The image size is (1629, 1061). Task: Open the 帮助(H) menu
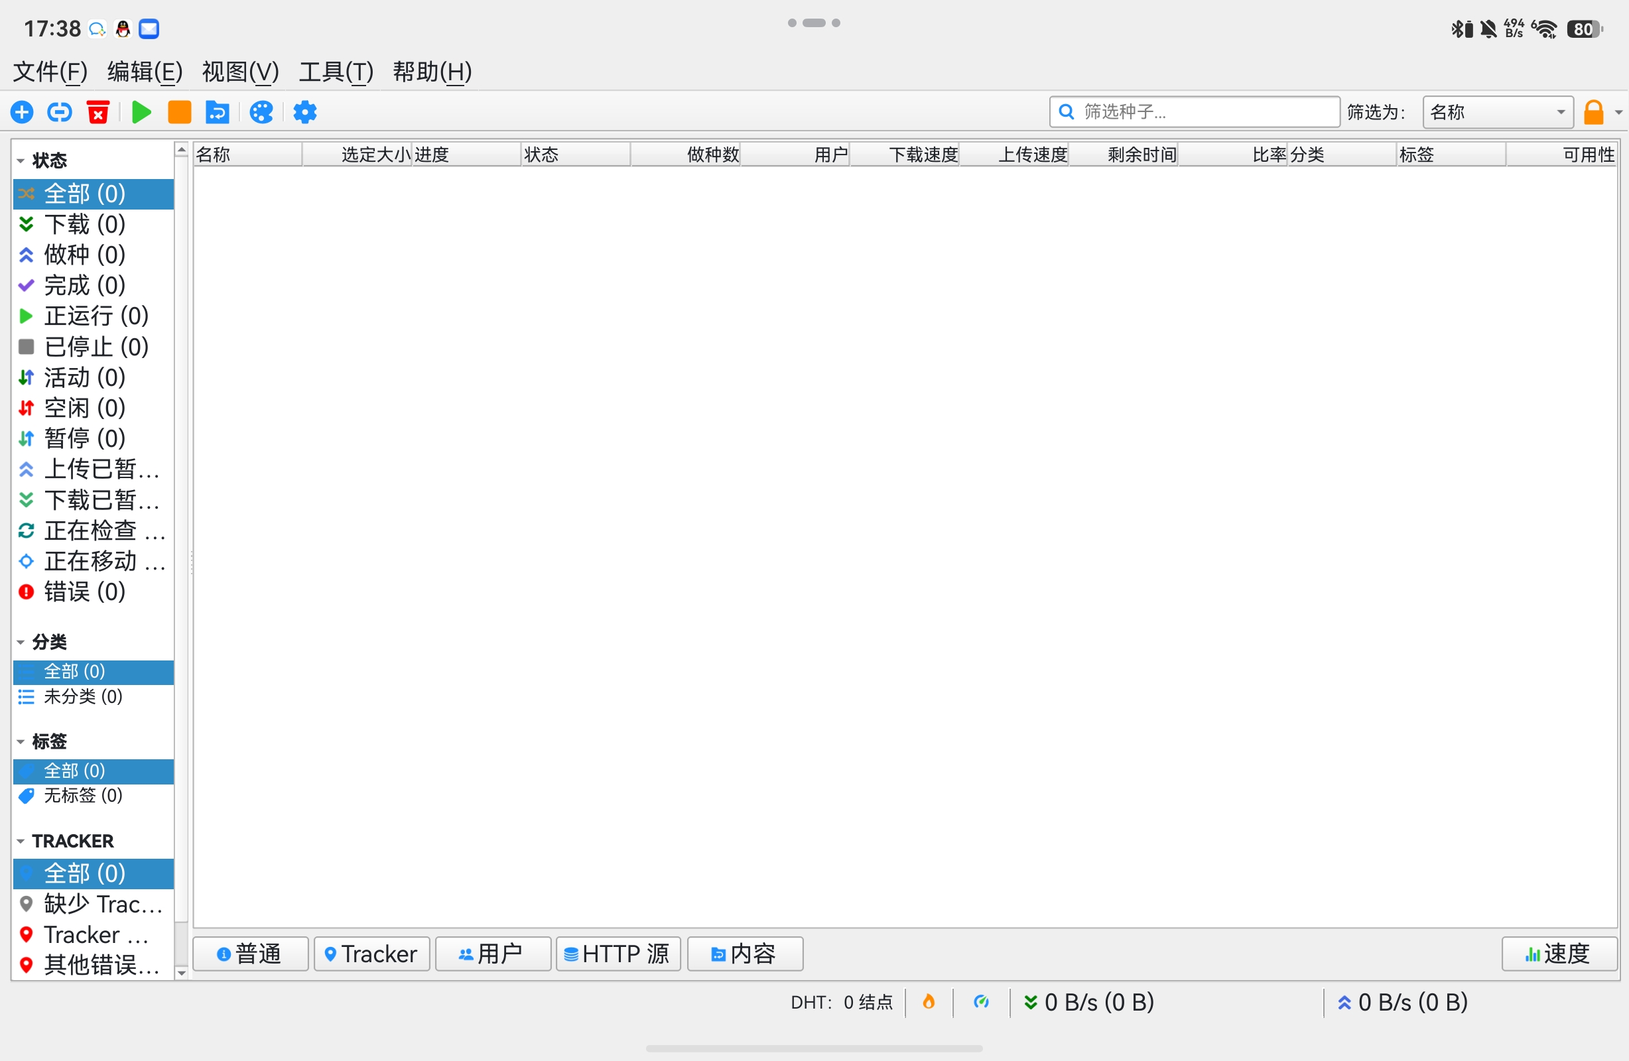pos(432,71)
